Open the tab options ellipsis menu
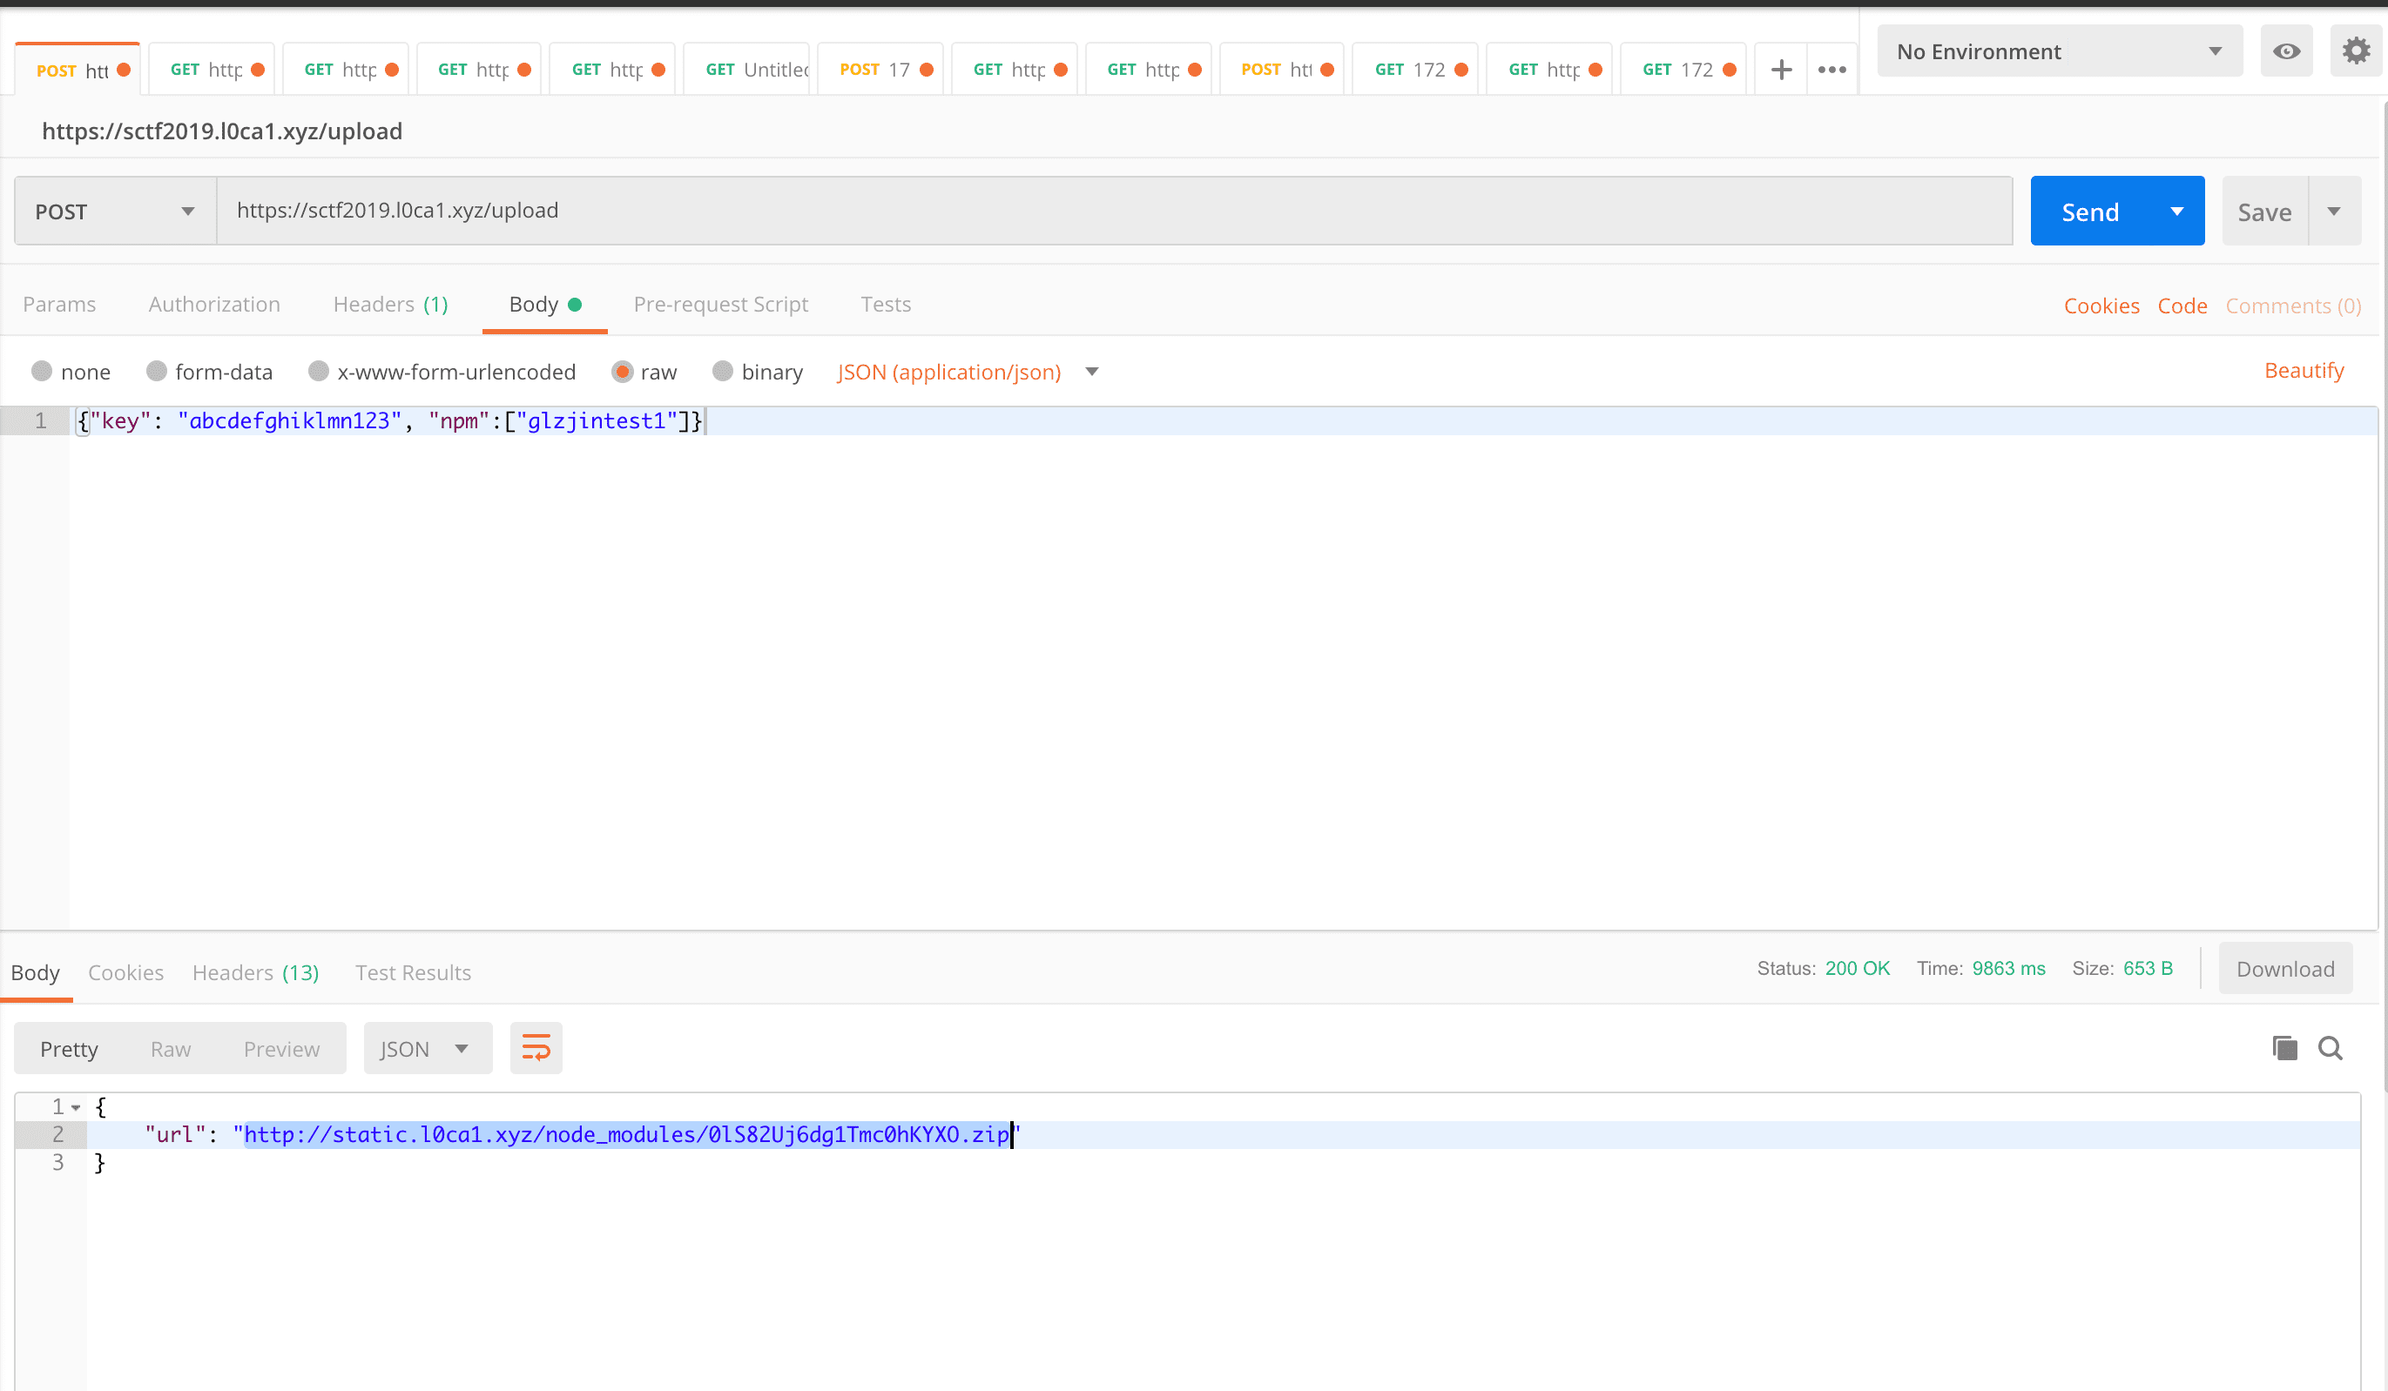The width and height of the screenshot is (2388, 1391). (x=1831, y=68)
